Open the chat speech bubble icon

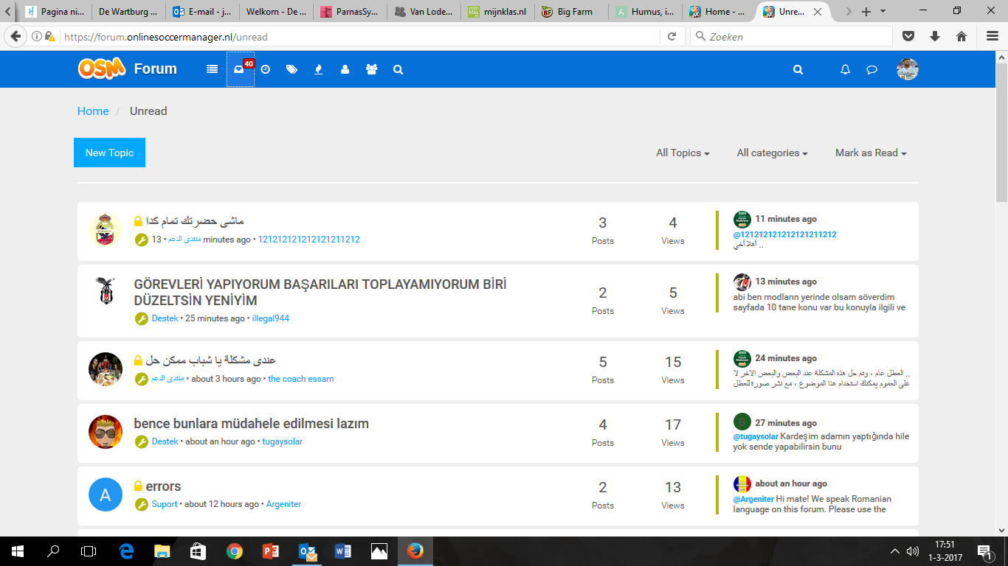coord(871,70)
